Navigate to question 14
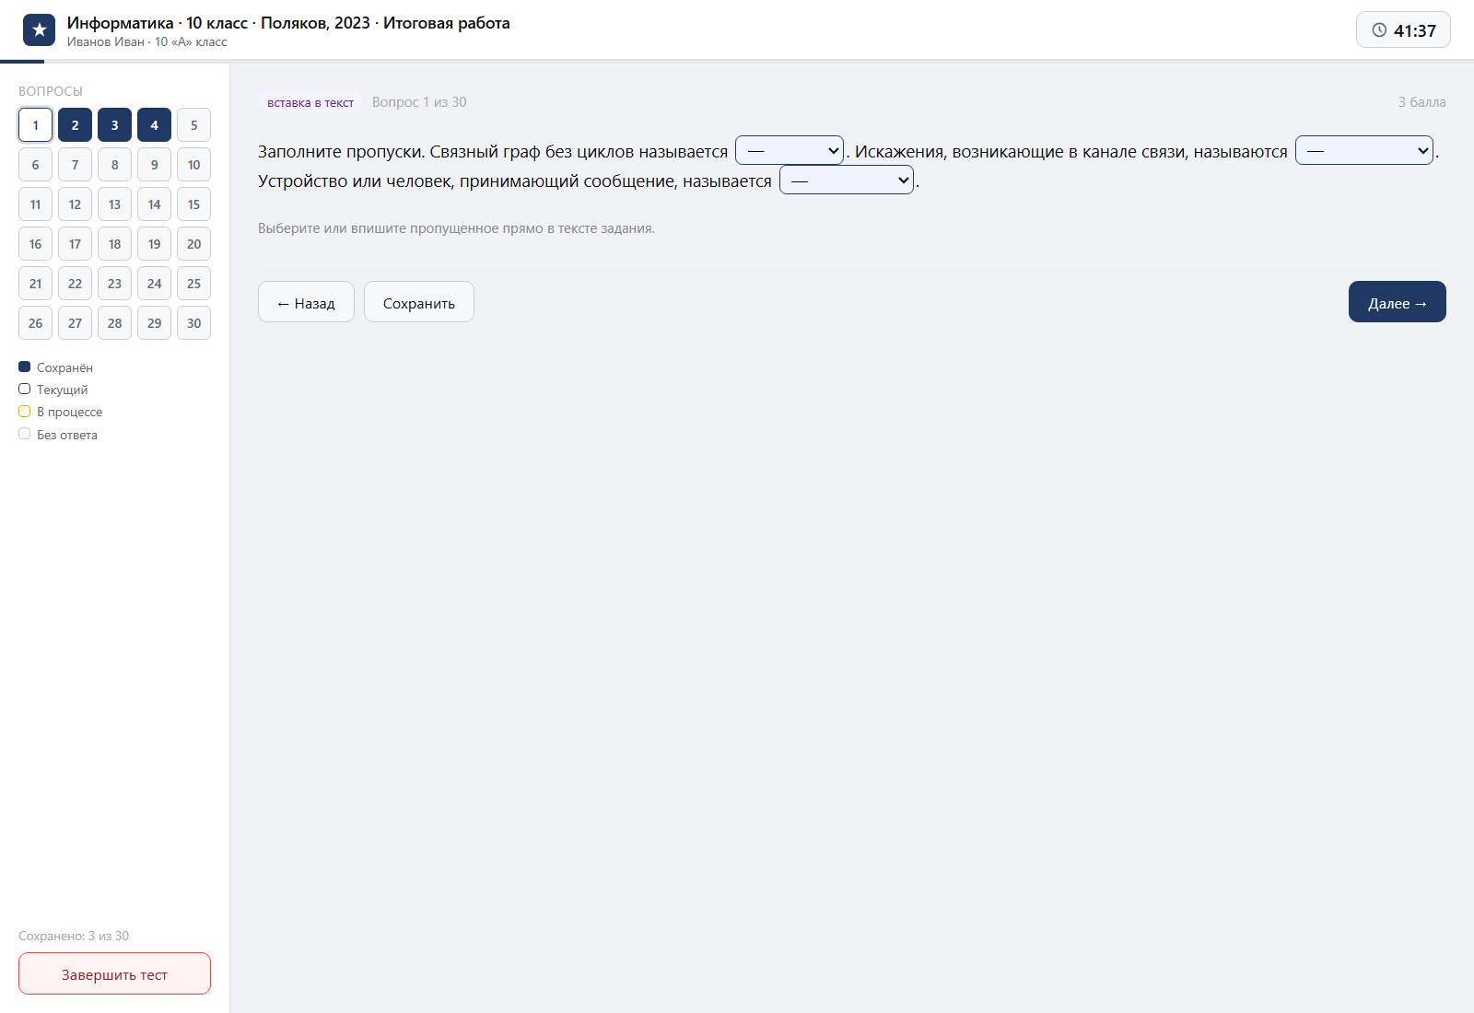 154,204
